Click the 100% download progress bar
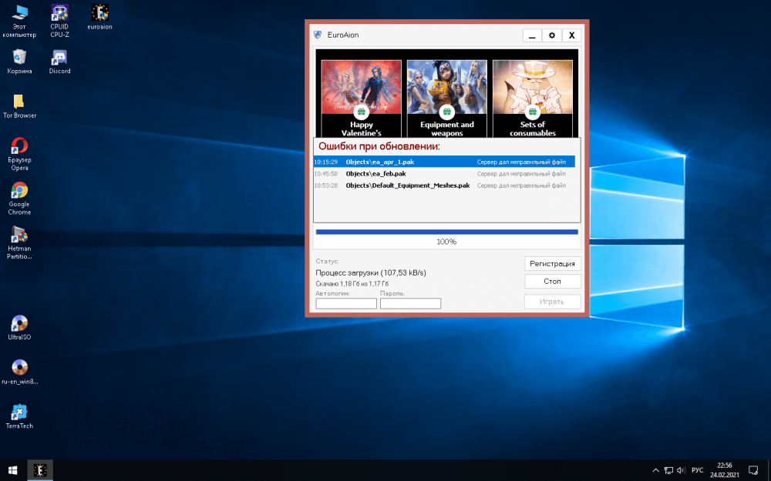 click(x=446, y=232)
